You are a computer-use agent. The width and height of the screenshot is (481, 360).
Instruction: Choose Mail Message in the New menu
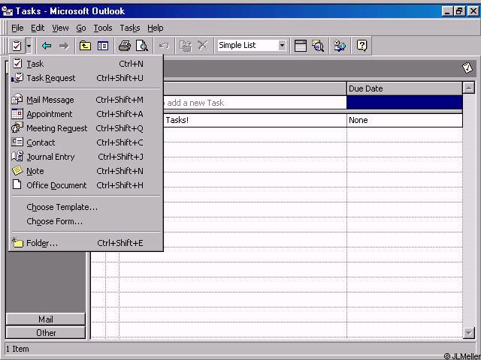pyautogui.click(x=50, y=100)
